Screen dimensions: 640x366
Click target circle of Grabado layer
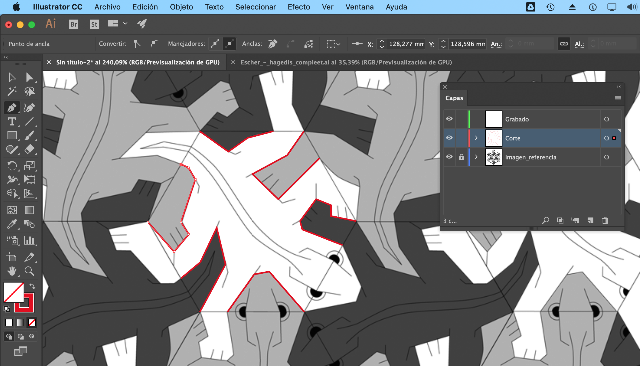[607, 119]
